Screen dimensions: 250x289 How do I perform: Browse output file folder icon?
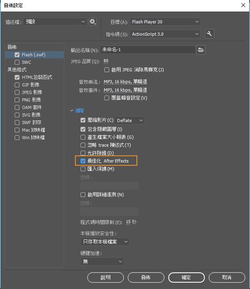pyautogui.click(x=201, y=50)
